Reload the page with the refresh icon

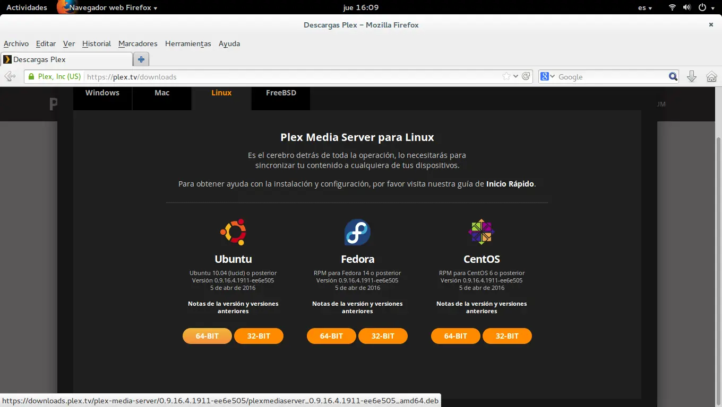click(x=526, y=76)
